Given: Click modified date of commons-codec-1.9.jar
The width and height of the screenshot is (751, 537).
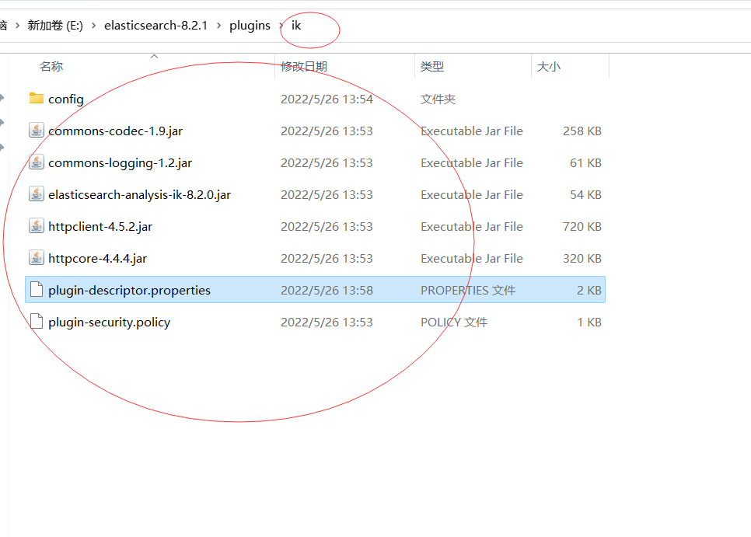Looking at the screenshot, I should coord(327,131).
